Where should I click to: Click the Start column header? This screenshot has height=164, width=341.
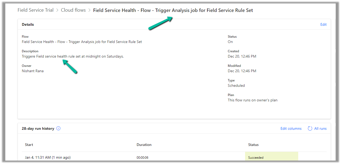(x=29, y=145)
